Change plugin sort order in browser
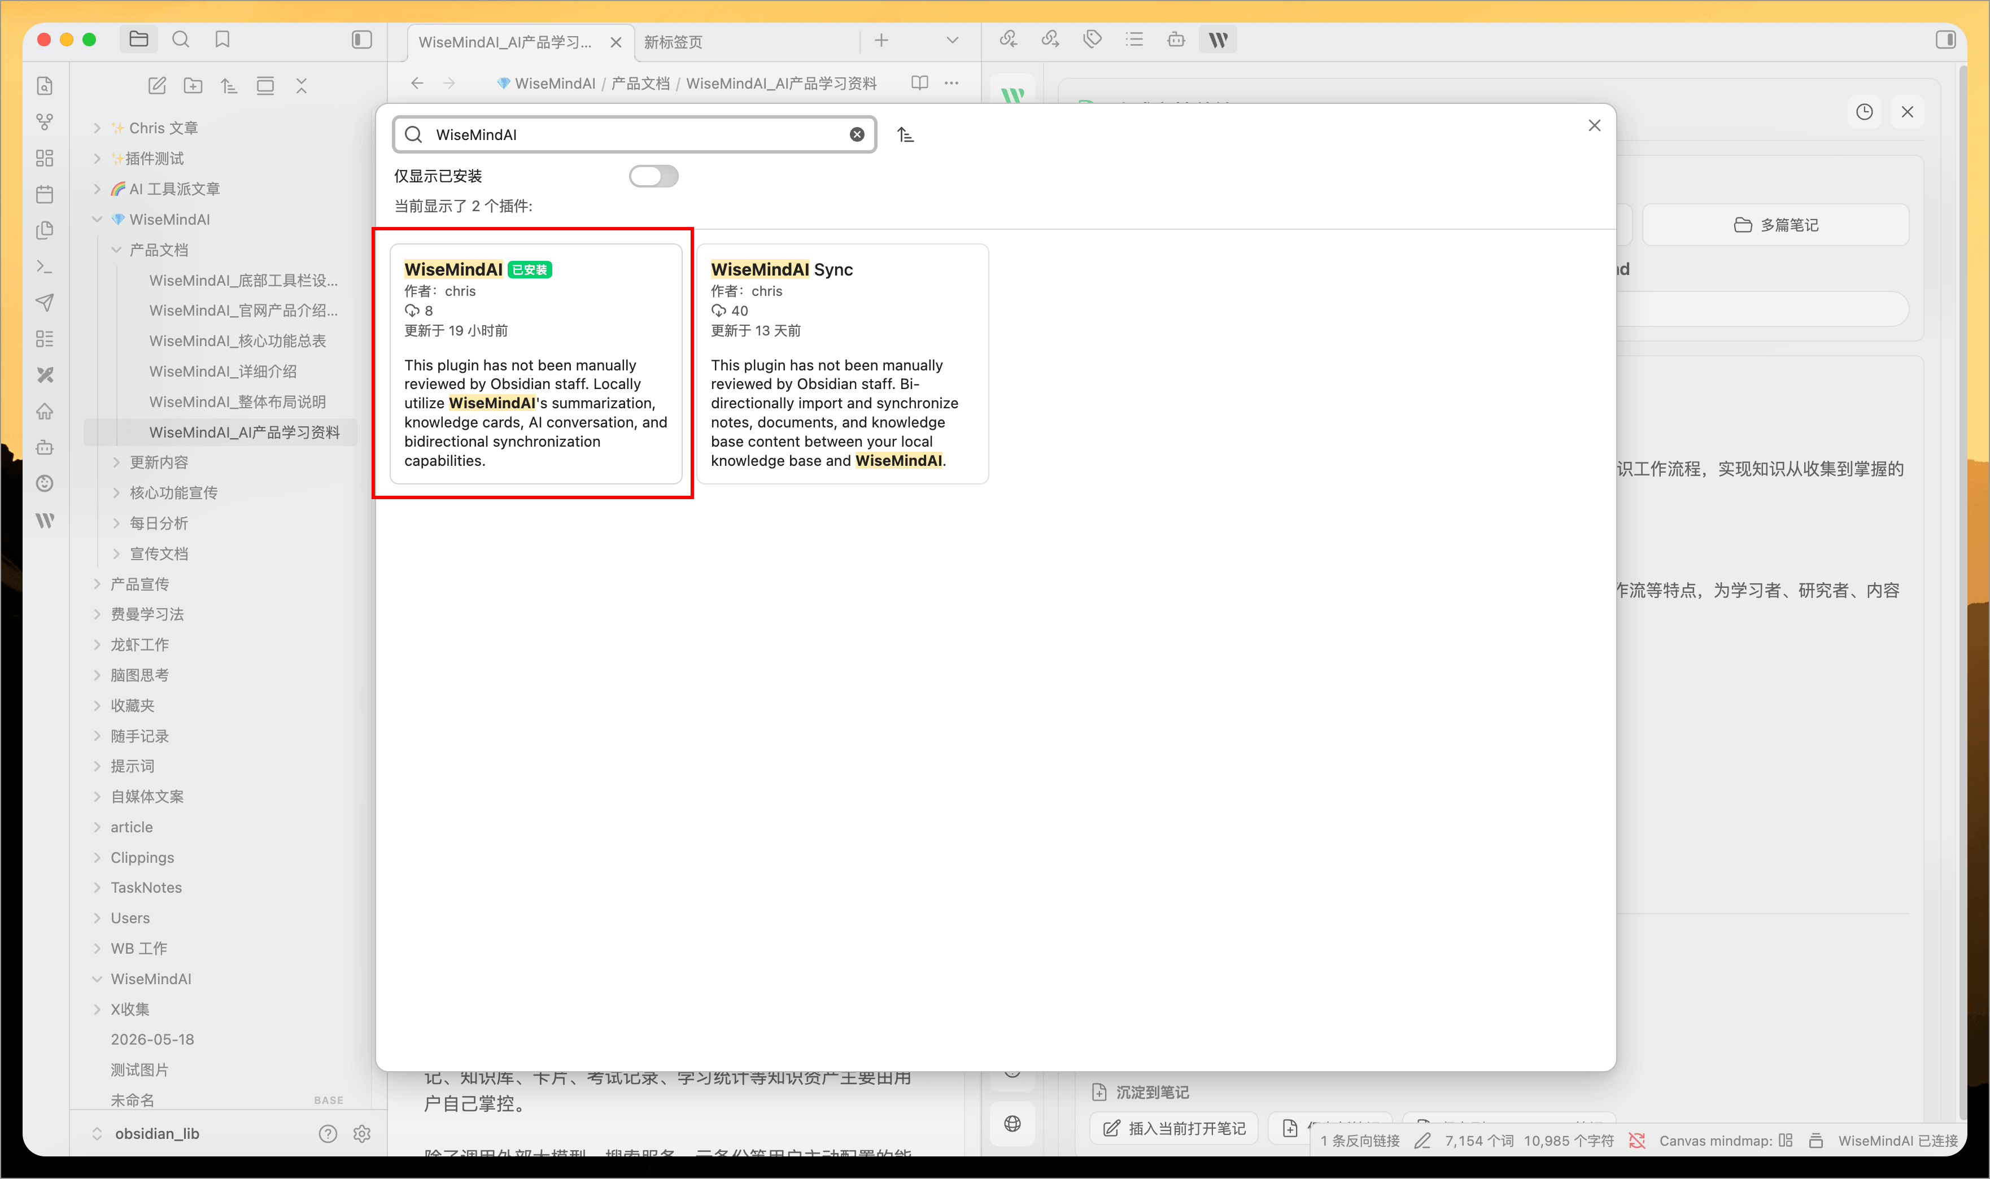Viewport: 1990px width, 1179px height. (x=905, y=135)
